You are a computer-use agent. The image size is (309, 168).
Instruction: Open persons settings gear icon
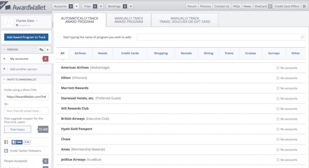[41, 50]
